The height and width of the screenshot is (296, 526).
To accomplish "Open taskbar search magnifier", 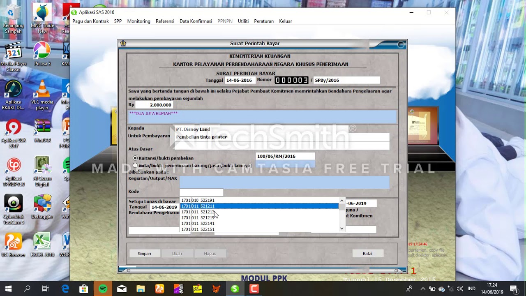I will (27, 289).
